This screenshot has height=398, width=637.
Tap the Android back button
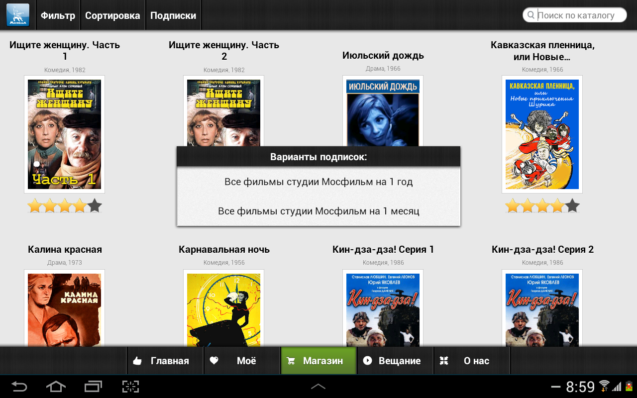click(x=19, y=387)
